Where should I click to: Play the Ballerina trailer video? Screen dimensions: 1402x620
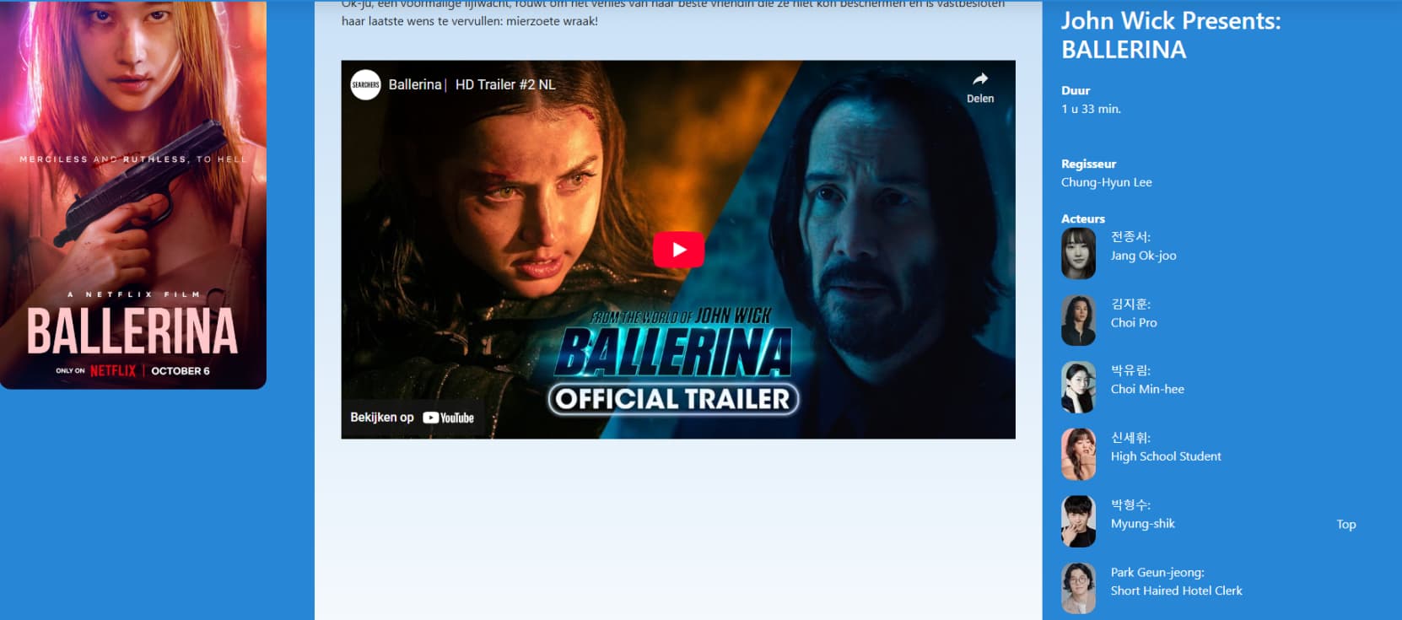(x=678, y=250)
